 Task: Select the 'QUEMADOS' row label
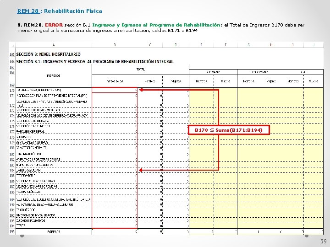[24, 137]
